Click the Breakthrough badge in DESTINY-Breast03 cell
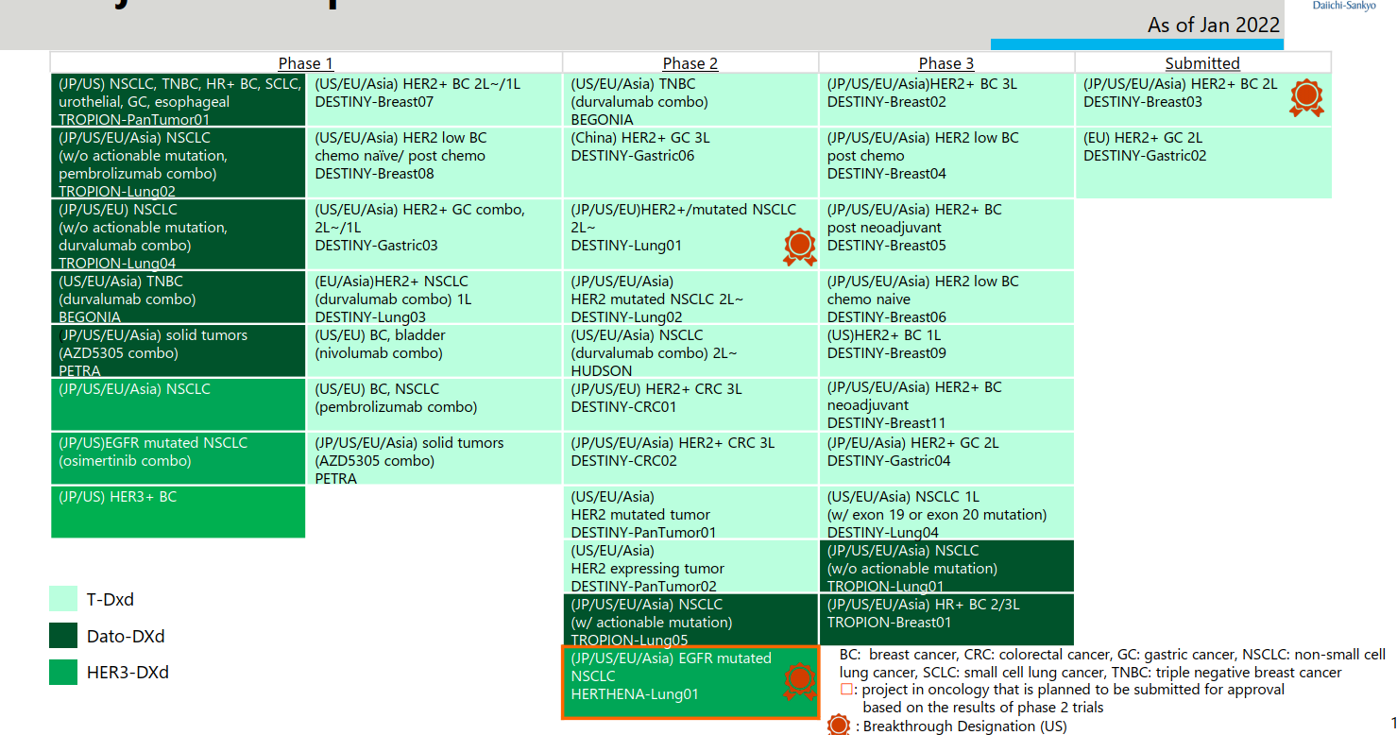This screenshot has width=1397, height=735. [x=1306, y=99]
